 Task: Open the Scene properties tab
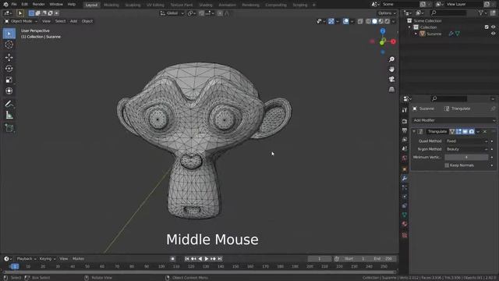click(405, 149)
